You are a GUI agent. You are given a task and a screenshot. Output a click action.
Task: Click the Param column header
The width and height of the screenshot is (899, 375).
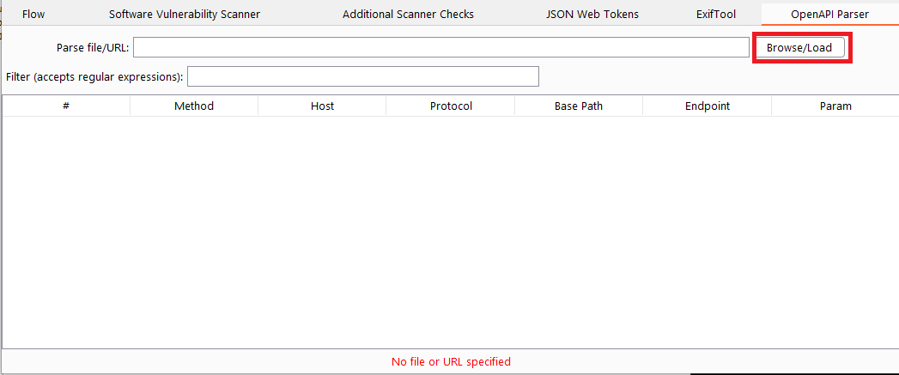(x=835, y=106)
